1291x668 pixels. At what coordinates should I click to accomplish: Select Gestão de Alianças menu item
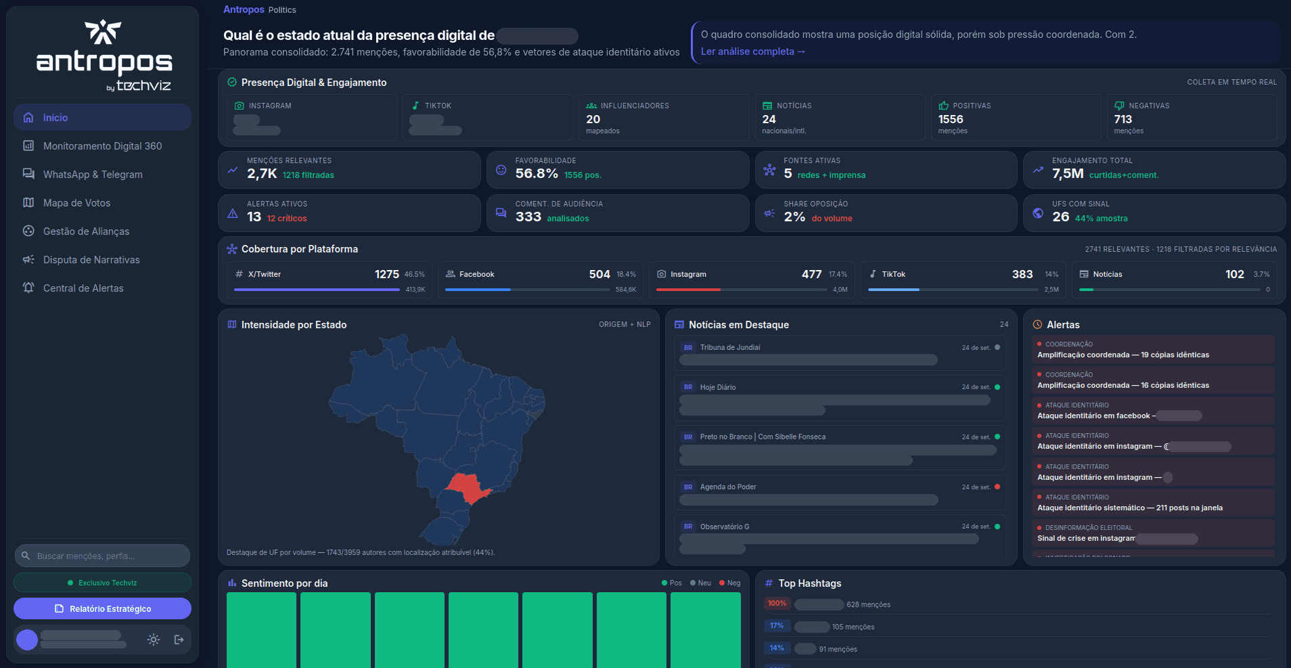click(x=102, y=231)
